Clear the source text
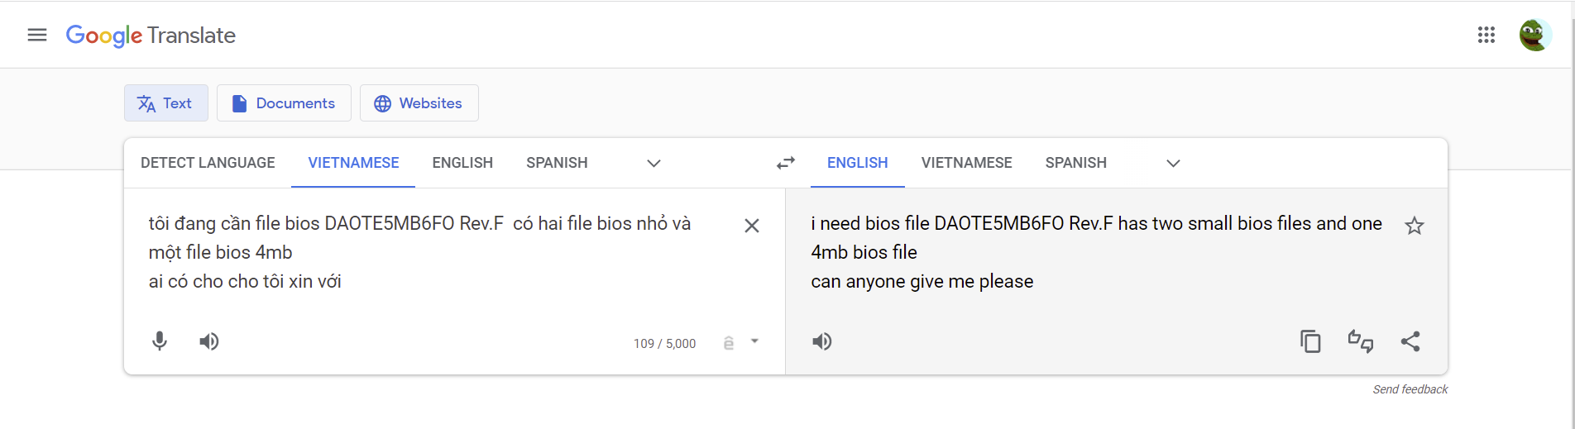This screenshot has height=429, width=1575. click(752, 226)
